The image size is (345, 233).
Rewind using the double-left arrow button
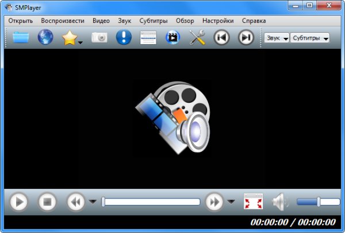pos(76,201)
